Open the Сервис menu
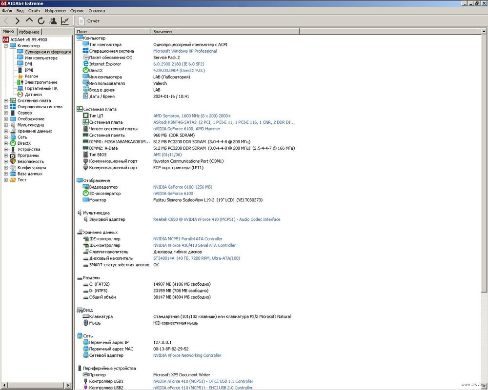 click(x=77, y=10)
